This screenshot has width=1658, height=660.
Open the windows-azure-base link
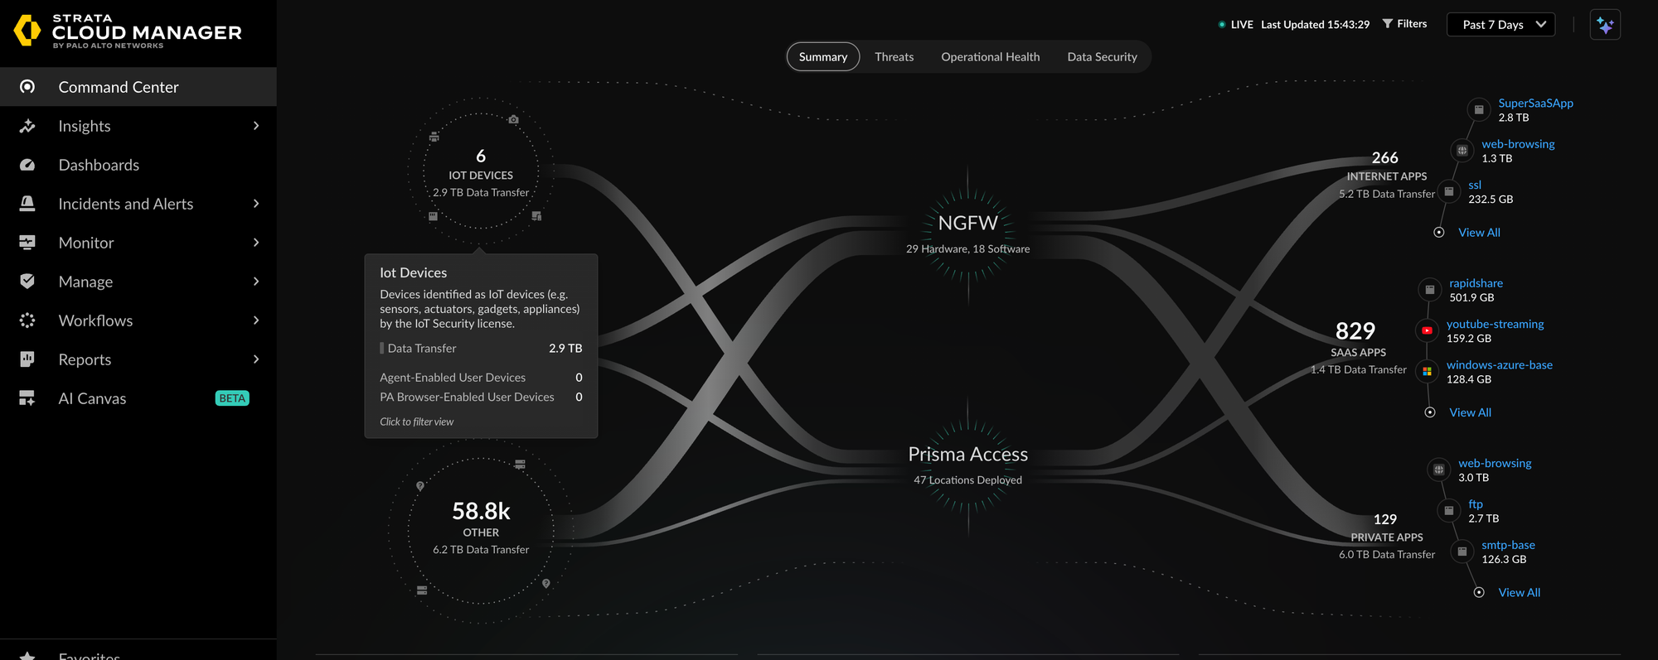pyautogui.click(x=1499, y=364)
